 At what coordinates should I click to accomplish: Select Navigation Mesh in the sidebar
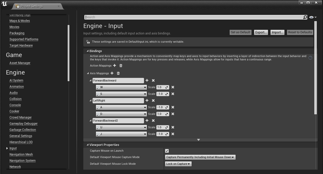pos(21,154)
